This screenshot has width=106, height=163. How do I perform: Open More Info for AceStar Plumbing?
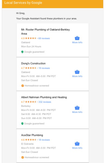pyautogui.click(x=77, y=148)
